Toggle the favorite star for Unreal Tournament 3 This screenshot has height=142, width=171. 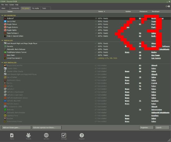point(96,58)
